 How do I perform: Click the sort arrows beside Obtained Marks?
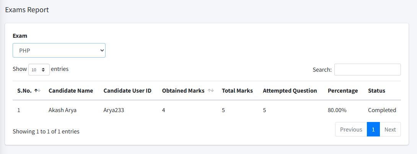coord(210,91)
